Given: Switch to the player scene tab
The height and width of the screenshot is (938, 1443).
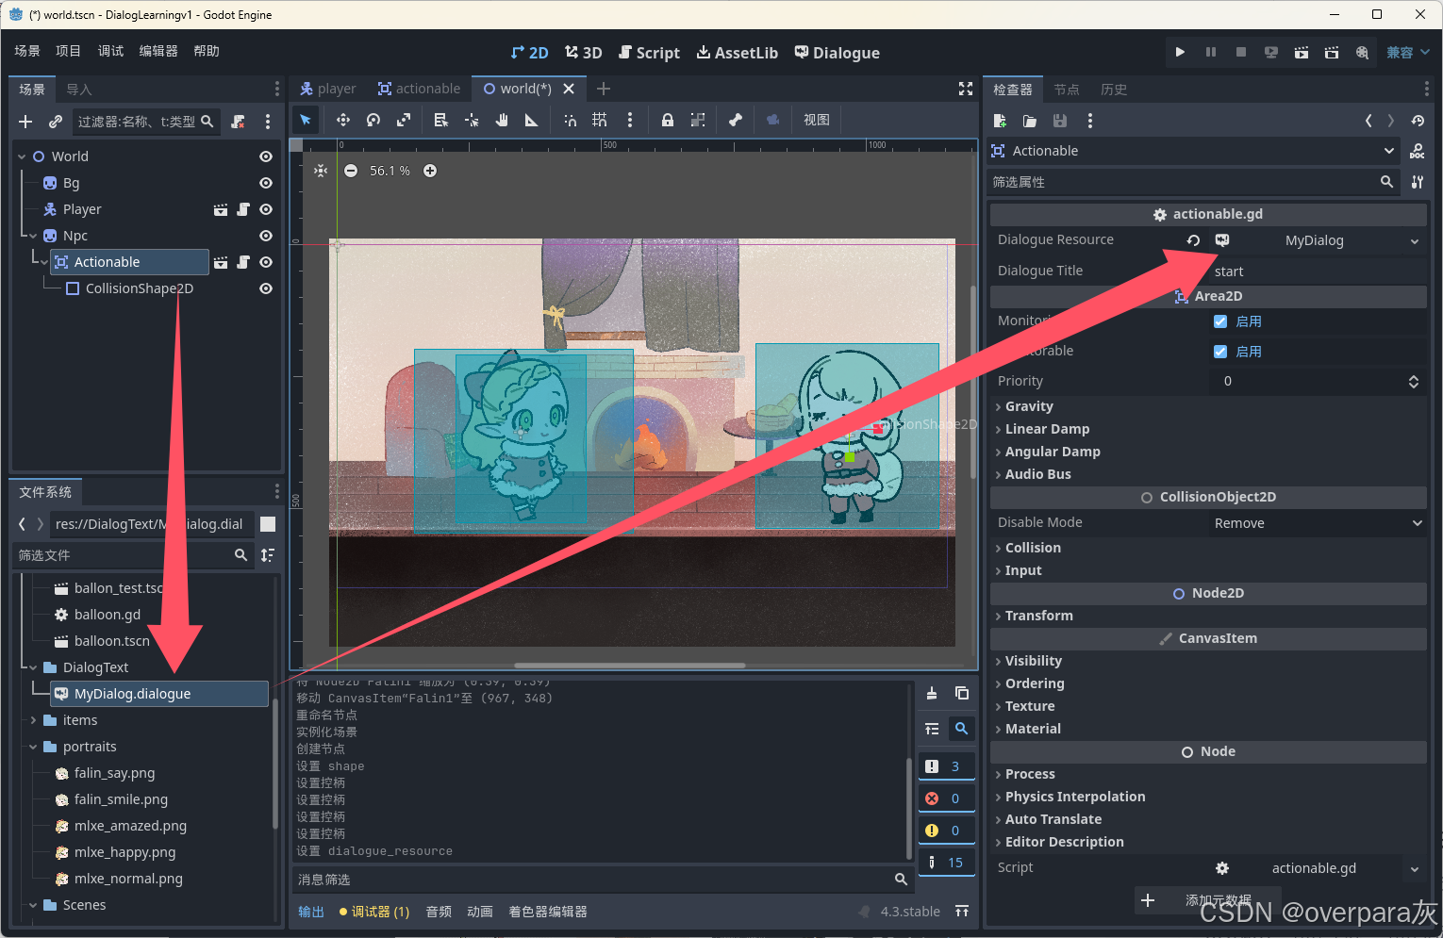Looking at the screenshot, I should pyautogui.click(x=328, y=89).
